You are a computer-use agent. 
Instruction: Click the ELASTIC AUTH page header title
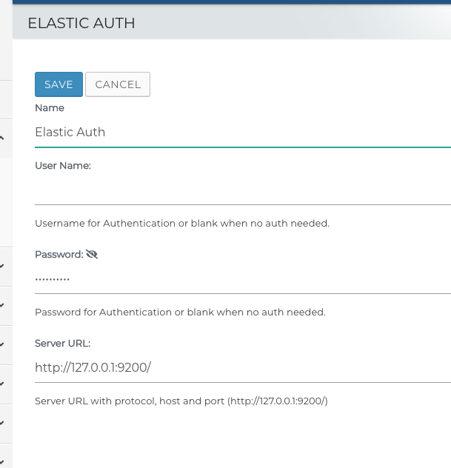click(x=81, y=24)
